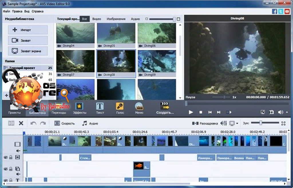Click the Аудио timeline button
This screenshot has width=293, height=188.
tap(90, 123)
